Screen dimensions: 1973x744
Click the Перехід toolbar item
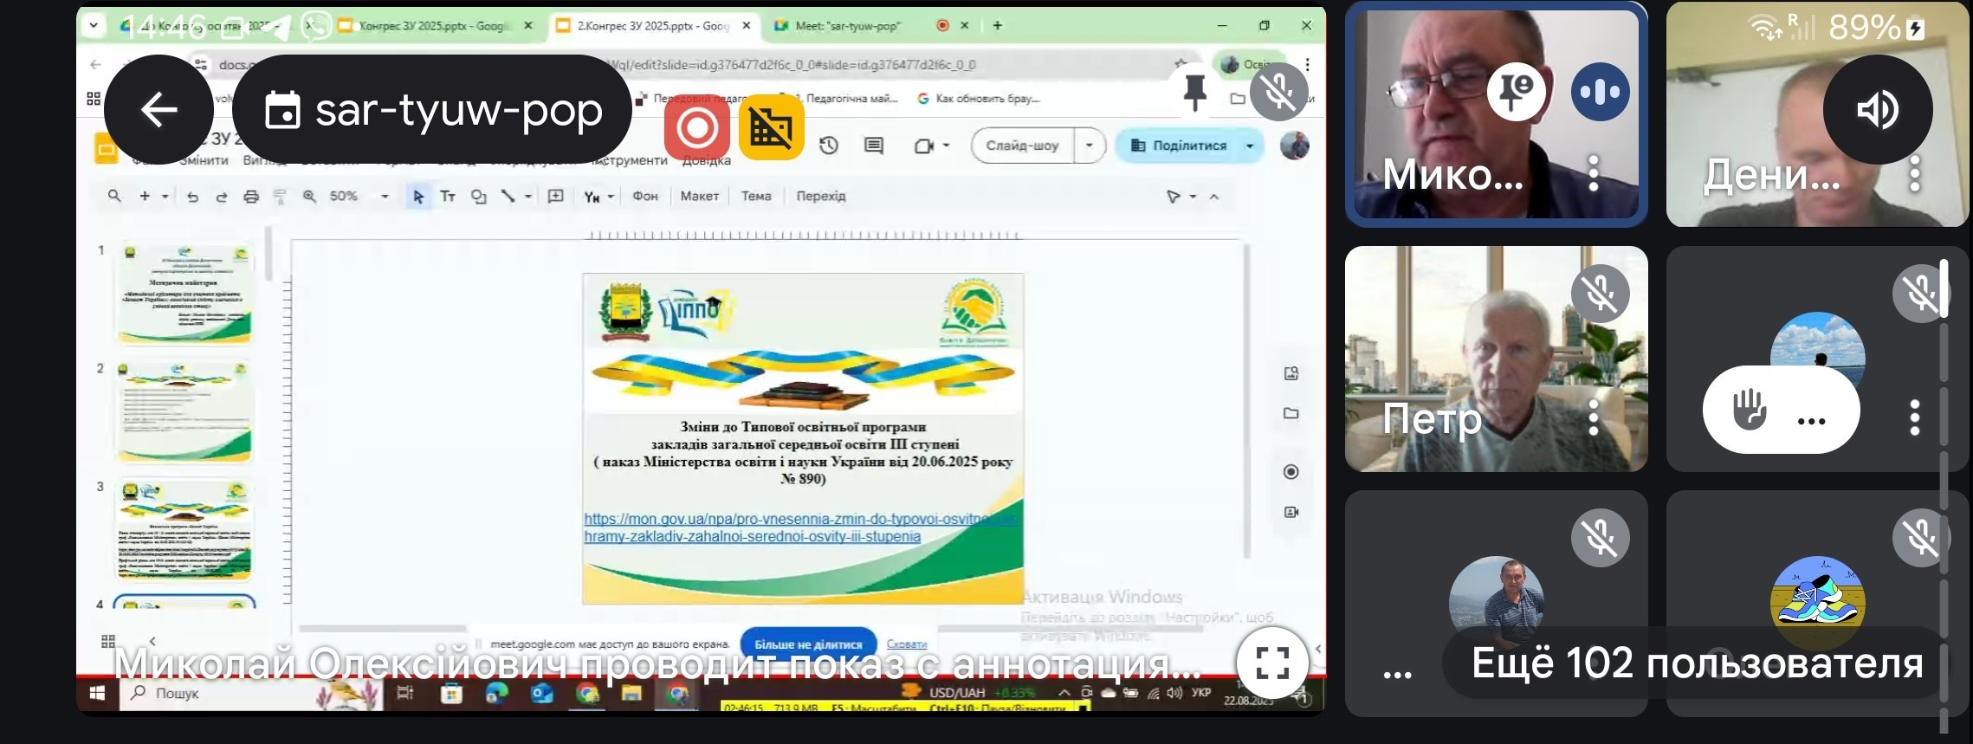click(x=820, y=197)
